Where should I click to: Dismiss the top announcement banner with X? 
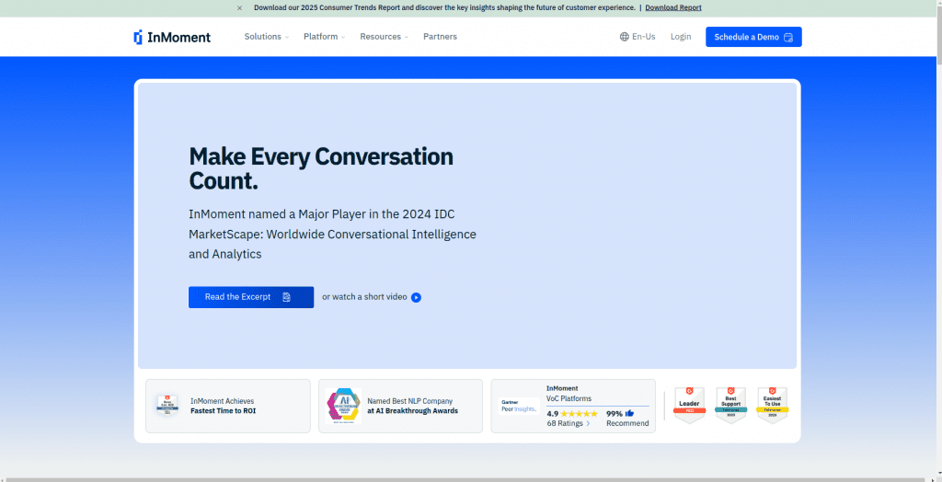[x=240, y=8]
